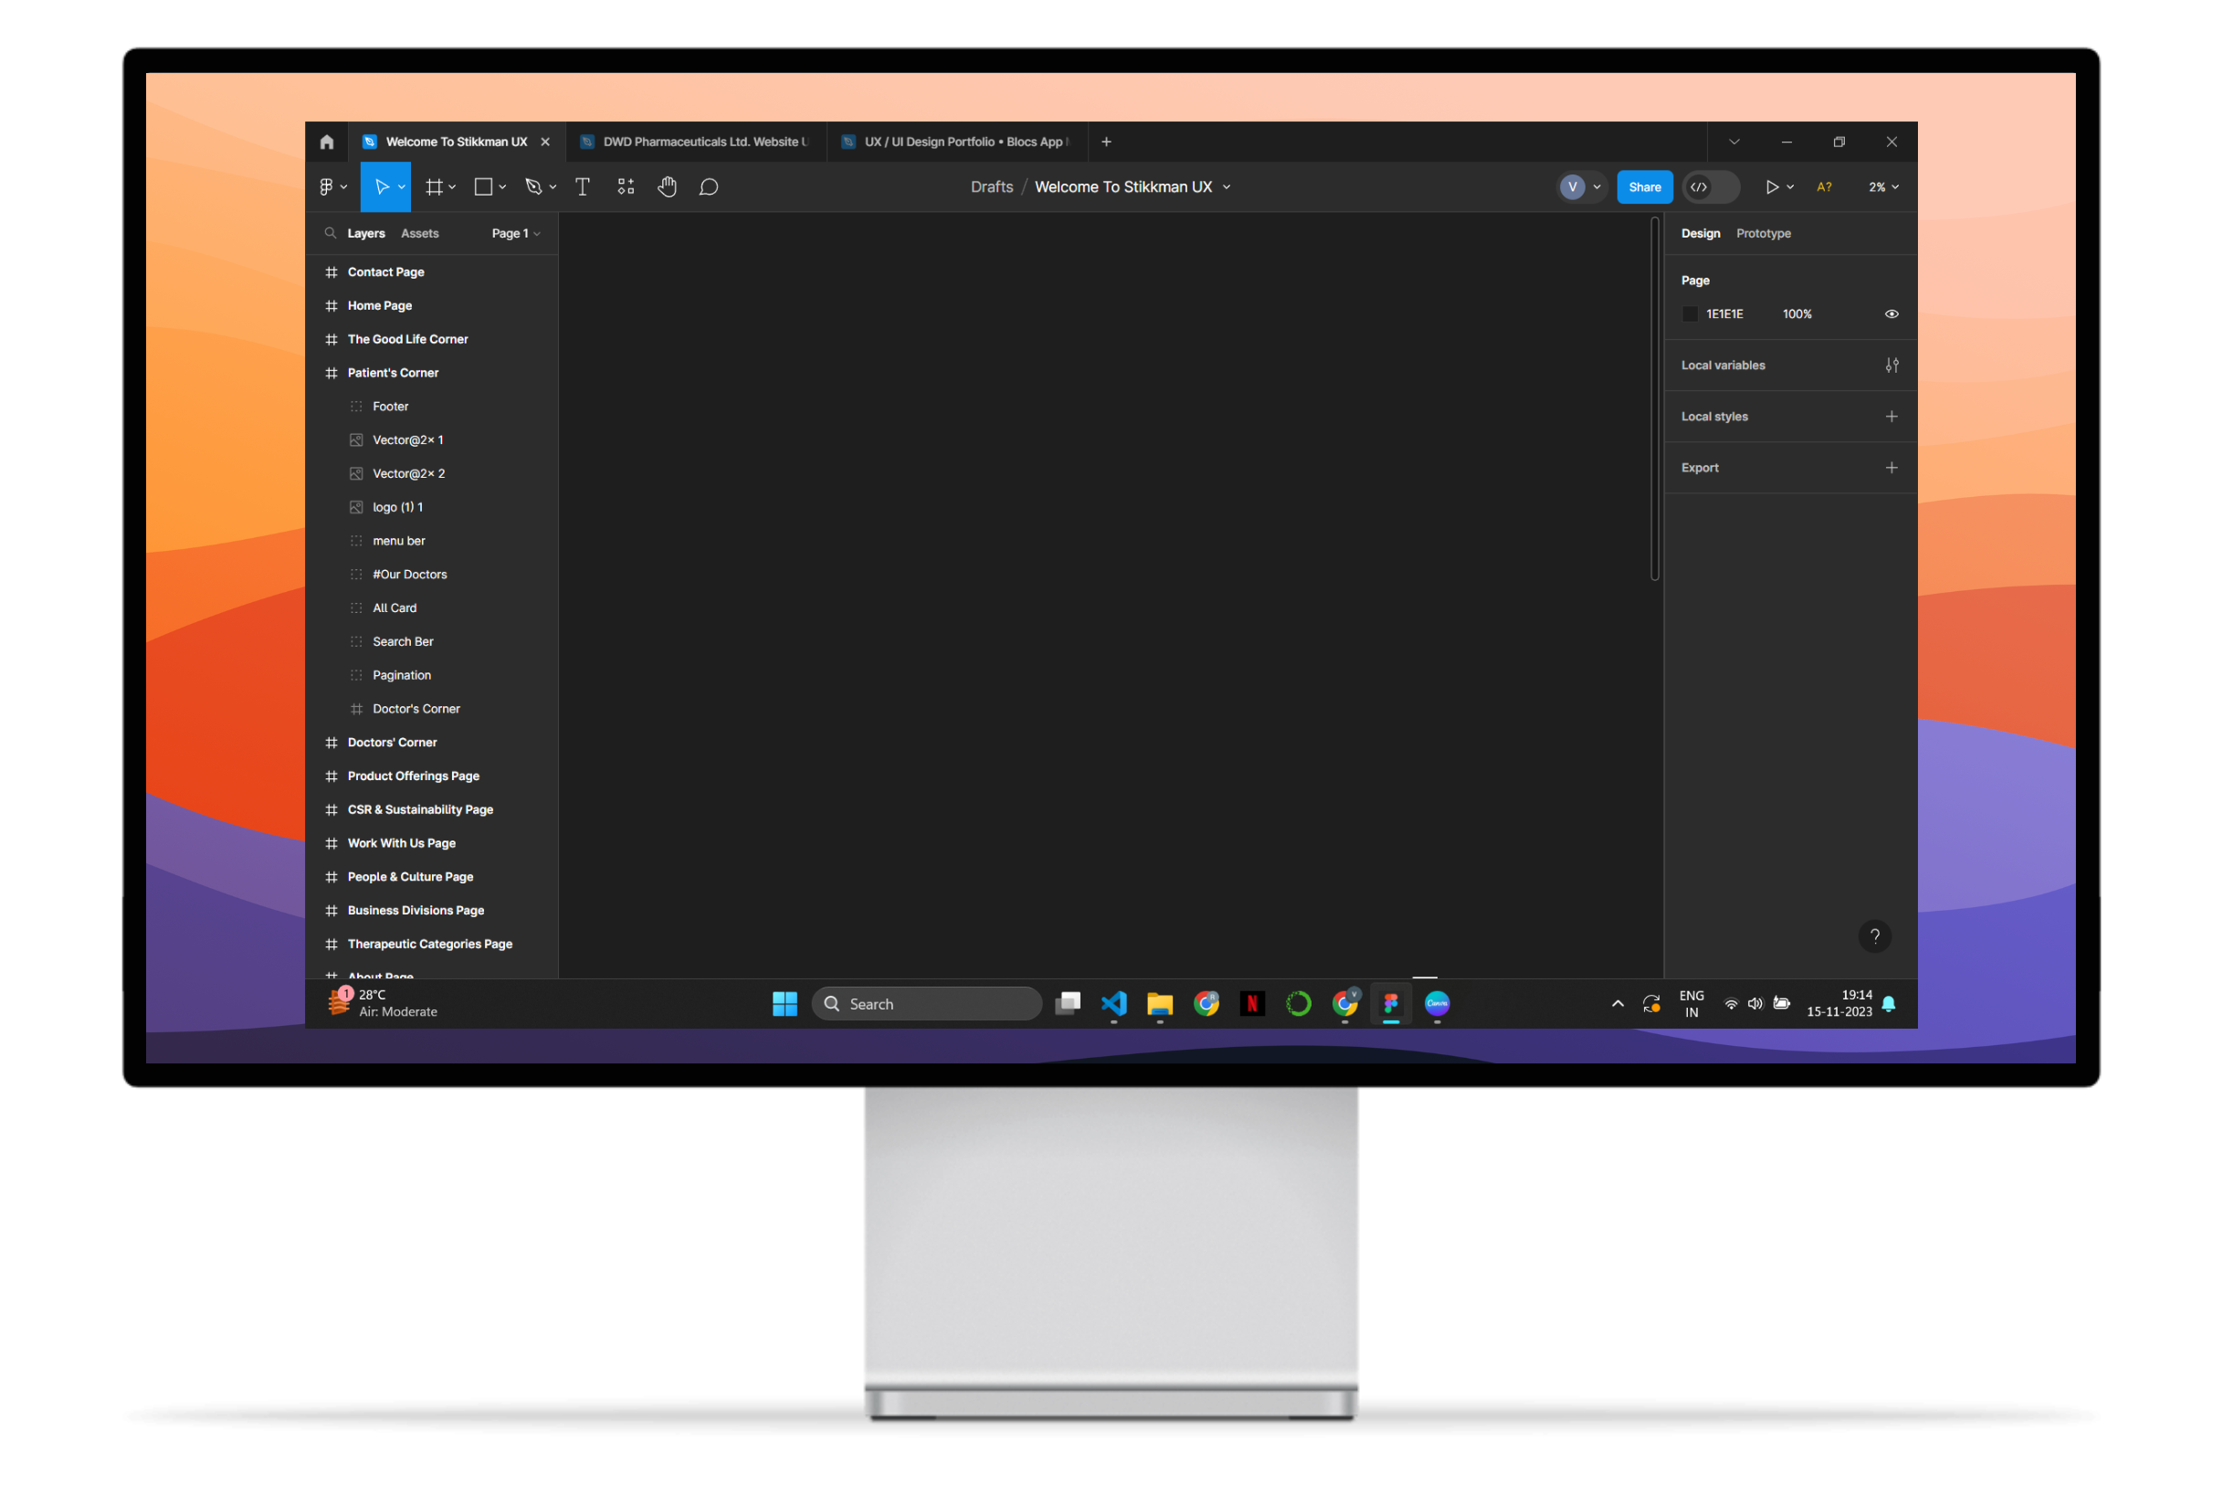Open Visual Studio Code from taskbar
The width and height of the screenshot is (2223, 1490).
point(1114,1003)
